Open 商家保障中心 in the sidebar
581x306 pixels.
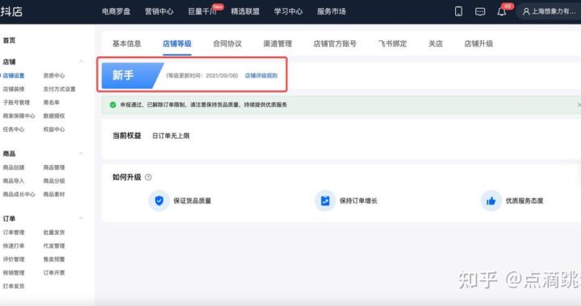click(19, 116)
